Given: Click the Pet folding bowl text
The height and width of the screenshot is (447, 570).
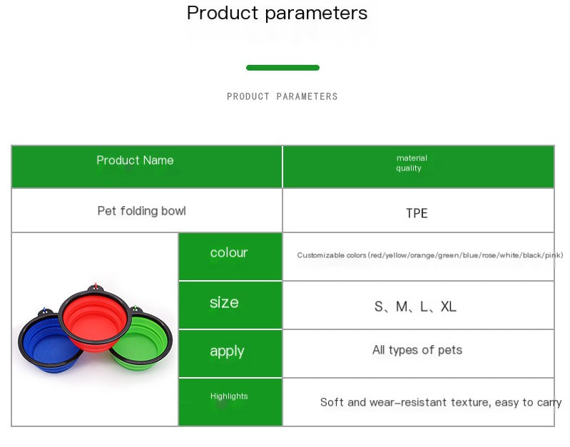Looking at the screenshot, I should click(x=141, y=211).
